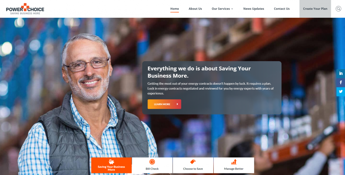Open the Our Services menu

[x=222, y=9]
